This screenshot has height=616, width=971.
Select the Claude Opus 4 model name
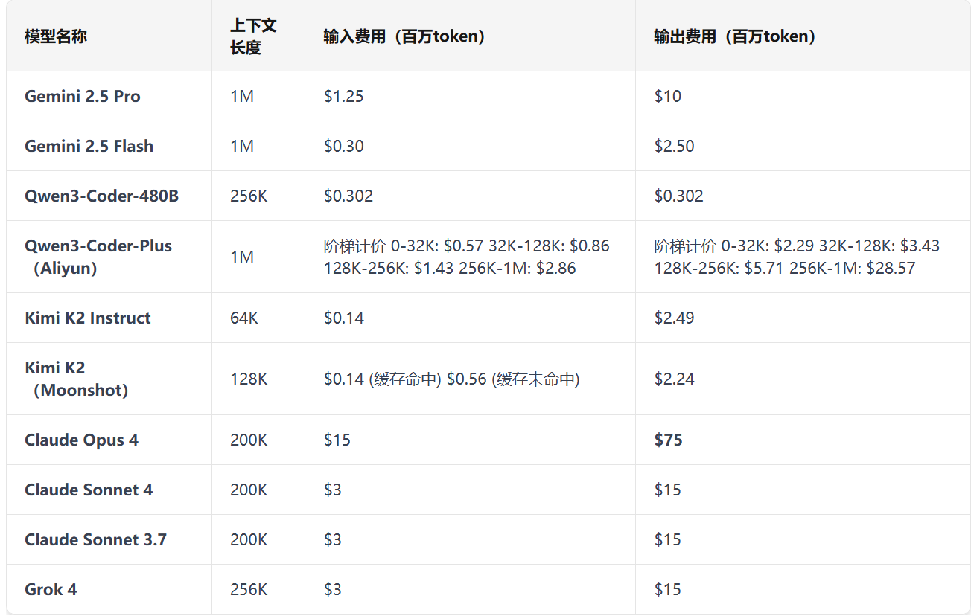(x=80, y=440)
